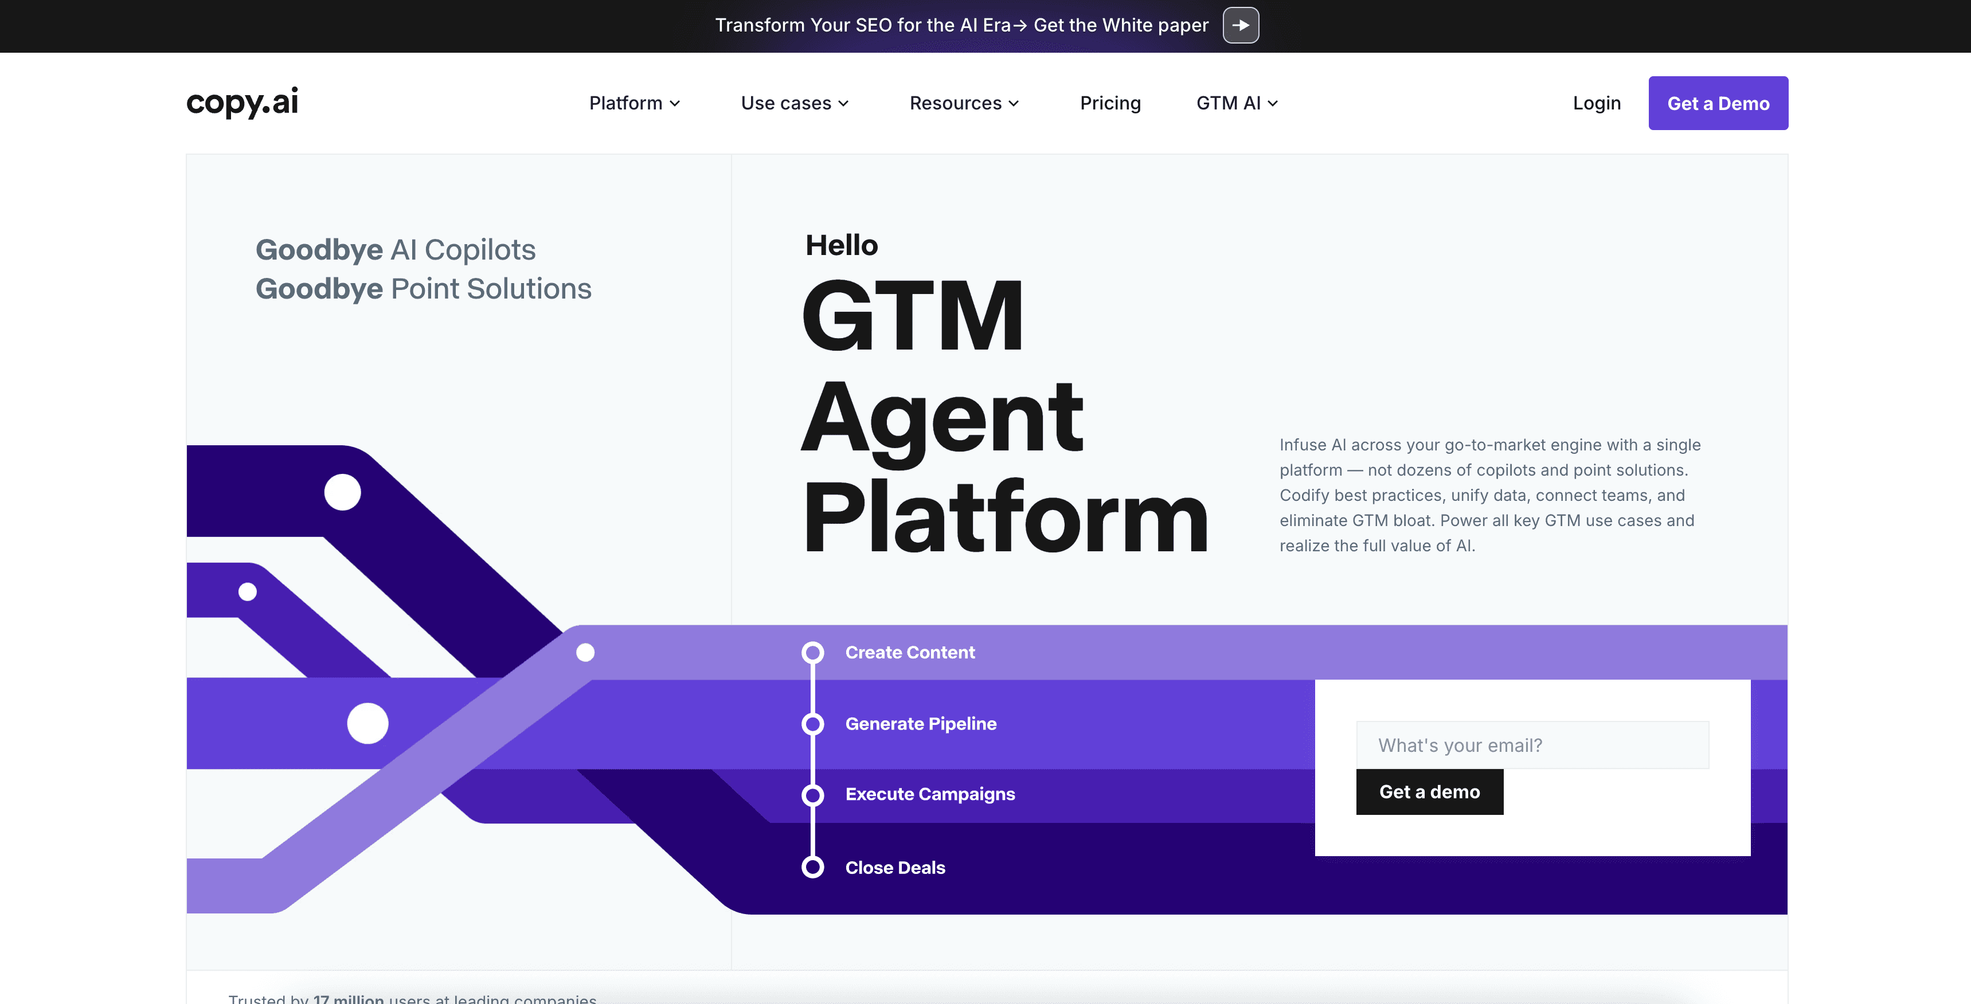Click the Generate Pipeline label

921,723
